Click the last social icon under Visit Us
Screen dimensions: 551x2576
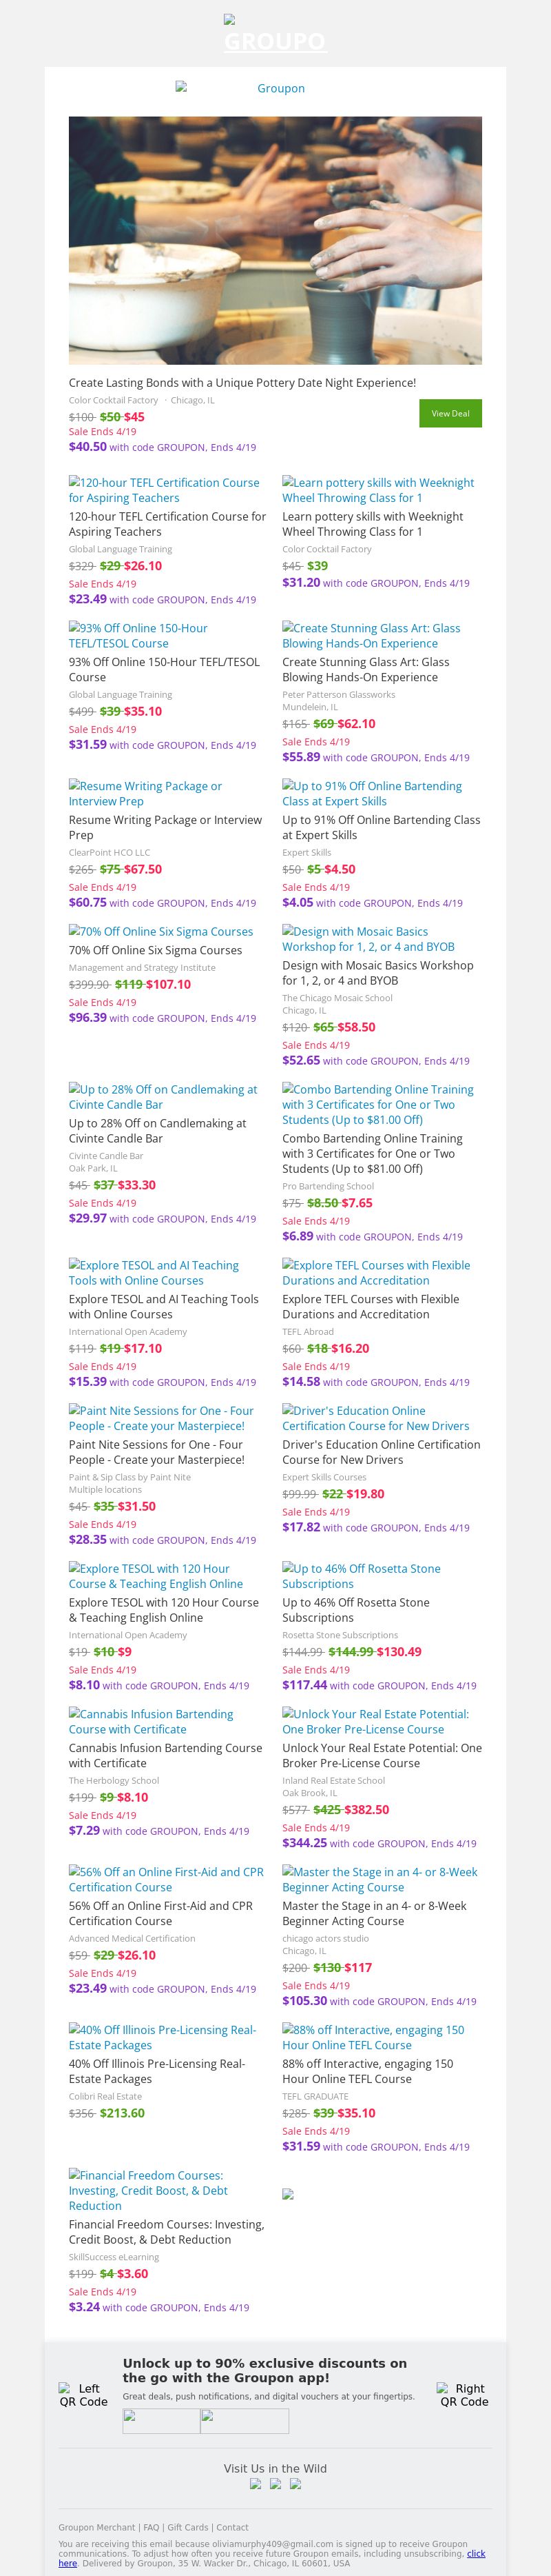[x=295, y=2483]
